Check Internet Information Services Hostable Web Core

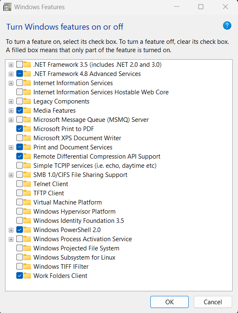point(20,92)
